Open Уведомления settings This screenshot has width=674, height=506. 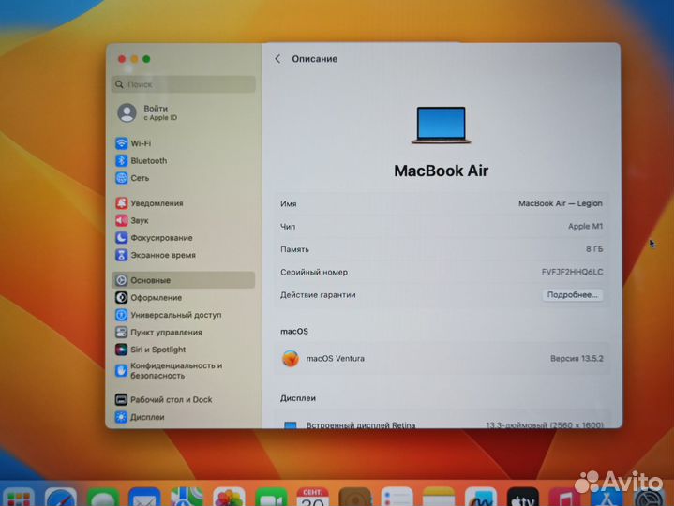(x=150, y=203)
